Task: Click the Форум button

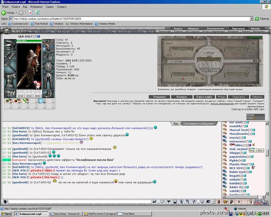Action: pyautogui.click(x=221, y=97)
